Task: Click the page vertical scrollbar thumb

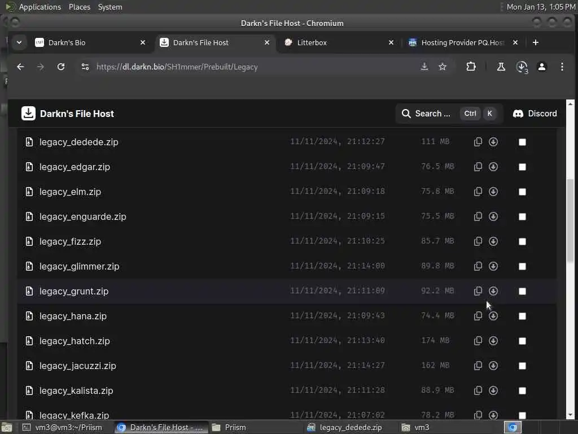Action: (570, 220)
